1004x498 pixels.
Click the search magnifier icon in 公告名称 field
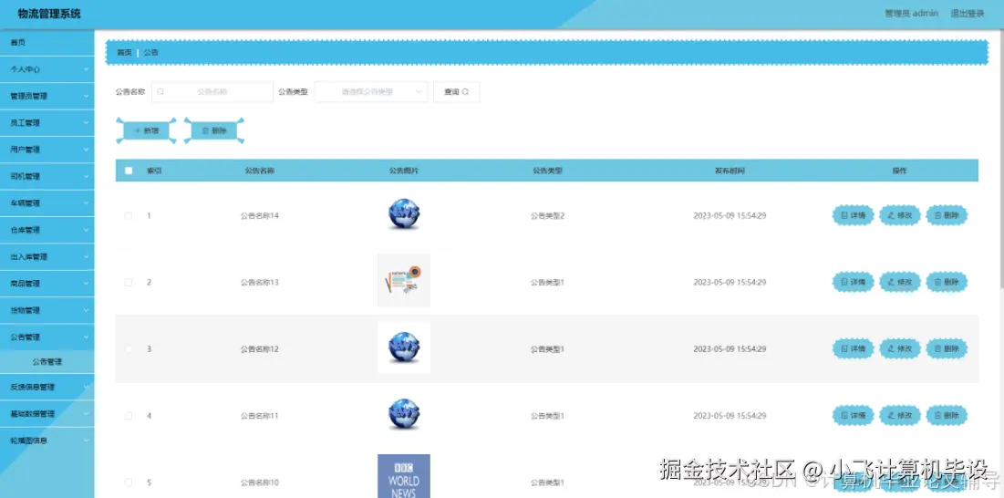click(x=160, y=91)
